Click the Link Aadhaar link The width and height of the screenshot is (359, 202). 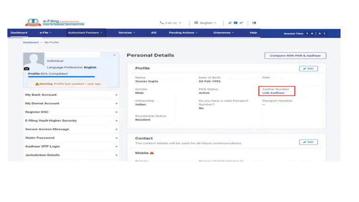click(273, 93)
